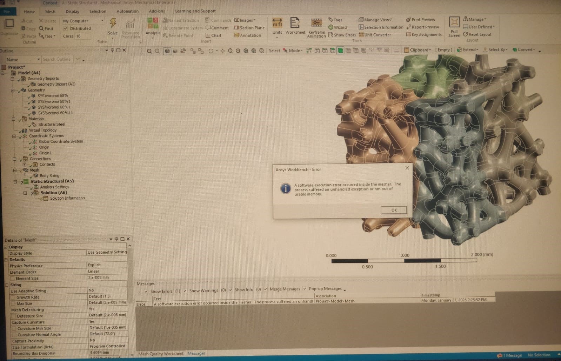Open the Add-ons ribbon tab
The height and width of the screenshot is (361, 561).
pos(156,11)
